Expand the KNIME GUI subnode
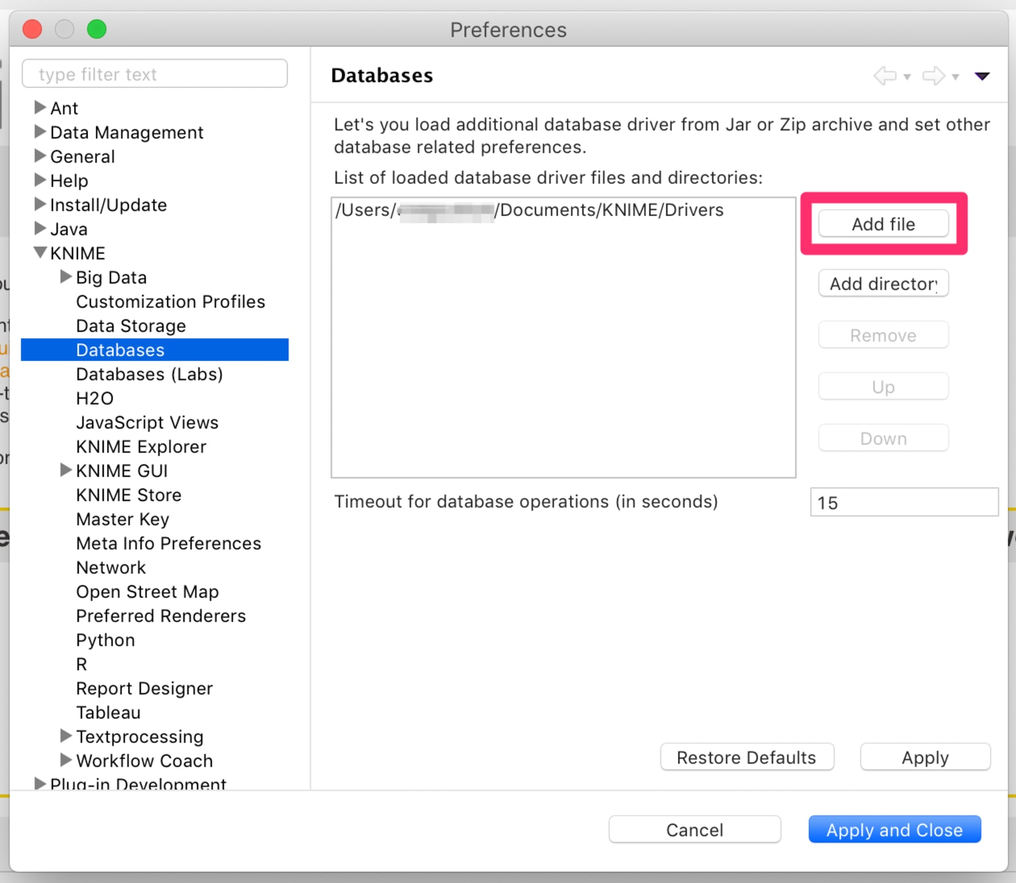 (65, 470)
